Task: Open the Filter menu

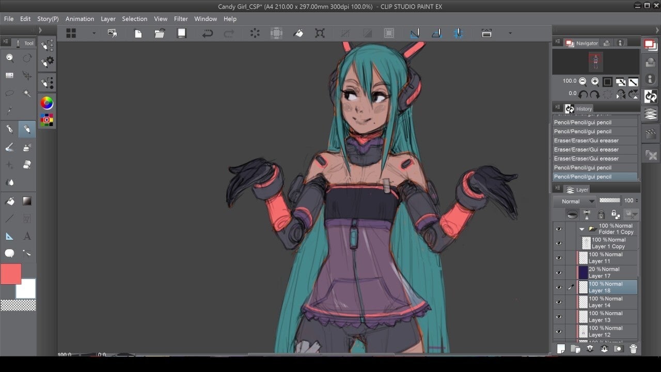Action: 181,19
